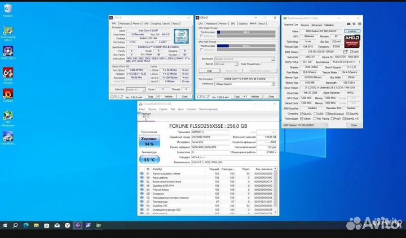Toggle the DirectML checkbox
Image resolution: width=406 pixels, height=238 pixels.
pyautogui.click(x=347, y=114)
